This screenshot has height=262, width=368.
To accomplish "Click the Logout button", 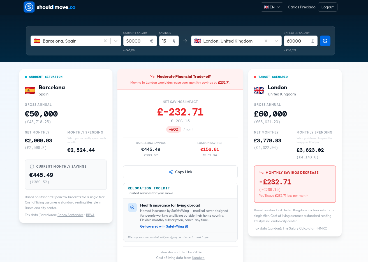I will pyautogui.click(x=327, y=7).
